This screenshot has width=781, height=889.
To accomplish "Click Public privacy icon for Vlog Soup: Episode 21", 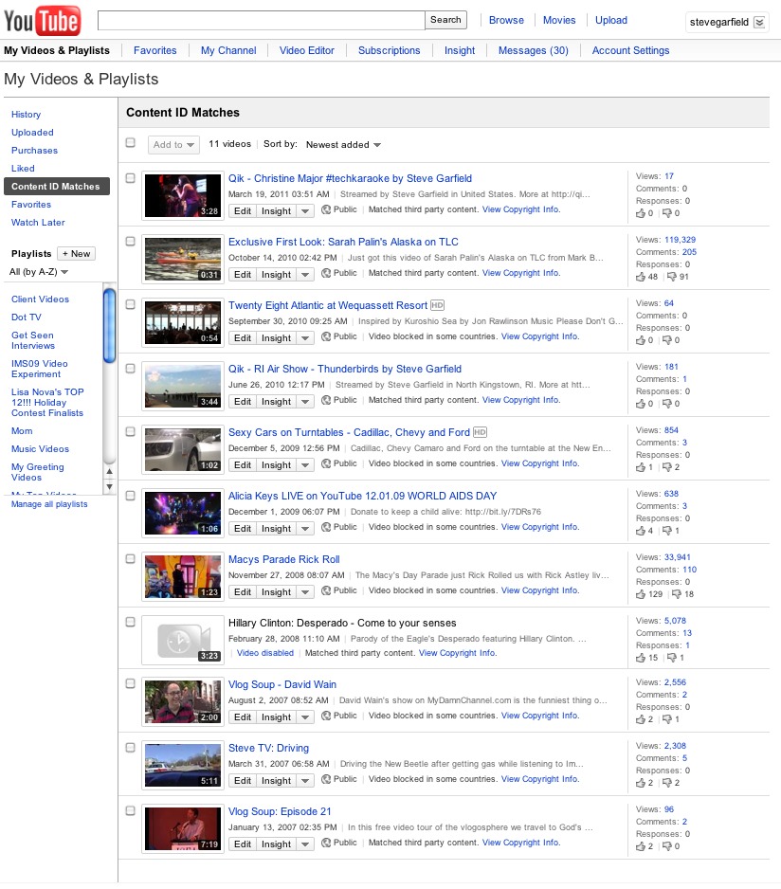I will [326, 843].
